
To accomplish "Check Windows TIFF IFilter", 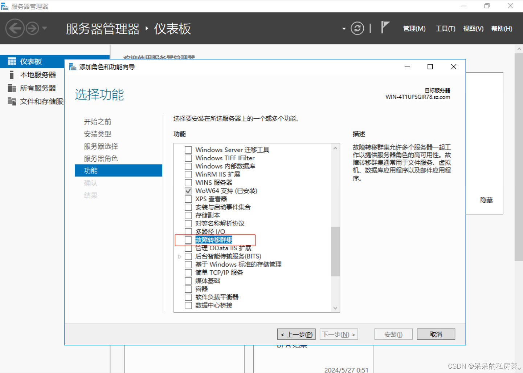I will pyautogui.click(x=188, y=158).
